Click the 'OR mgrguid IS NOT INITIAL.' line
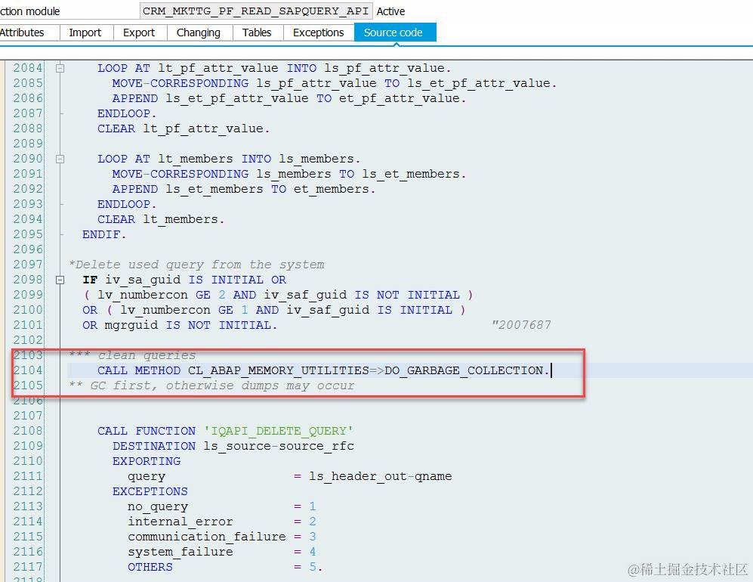 tap(180, 325)
